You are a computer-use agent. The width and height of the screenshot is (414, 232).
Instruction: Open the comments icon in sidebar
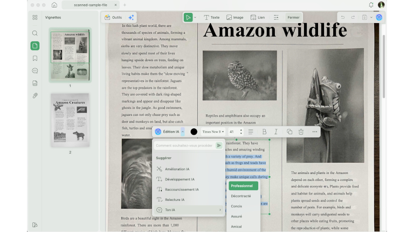(x=35, y=71)
